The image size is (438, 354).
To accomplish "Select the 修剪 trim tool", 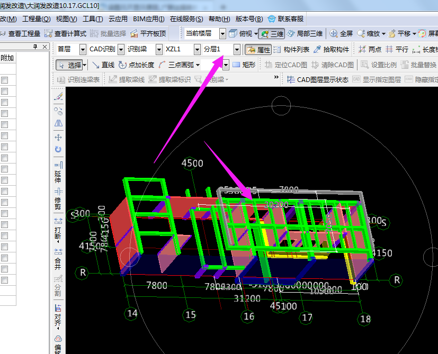I will (58, 199).
